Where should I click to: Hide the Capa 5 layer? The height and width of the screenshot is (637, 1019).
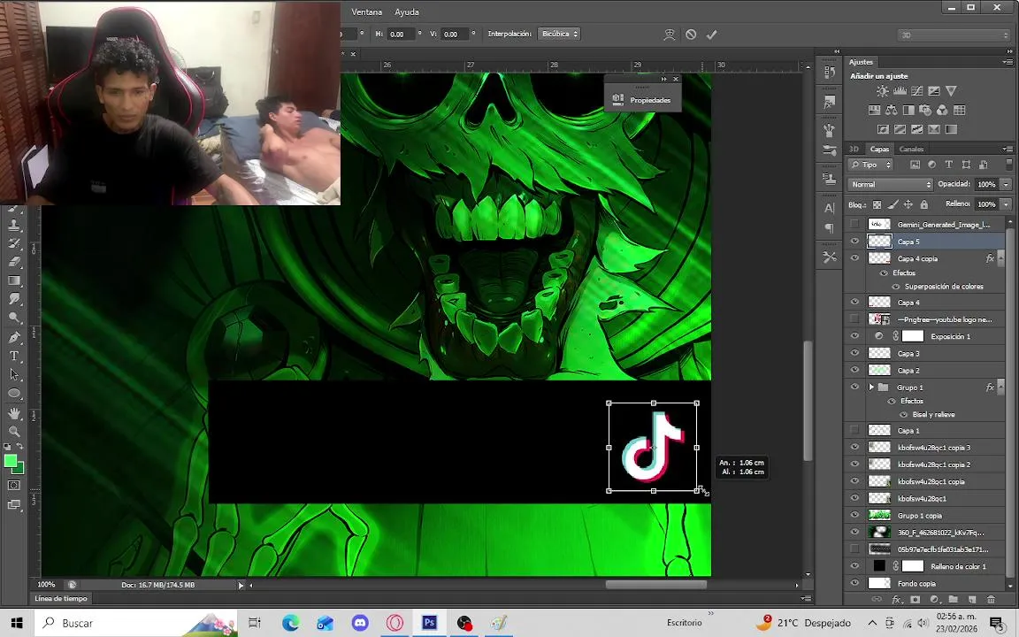854,242
